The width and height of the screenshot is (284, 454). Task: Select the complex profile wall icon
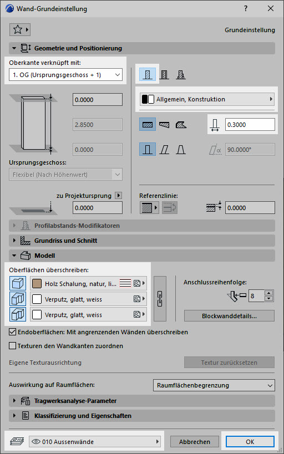pos(181,75)
